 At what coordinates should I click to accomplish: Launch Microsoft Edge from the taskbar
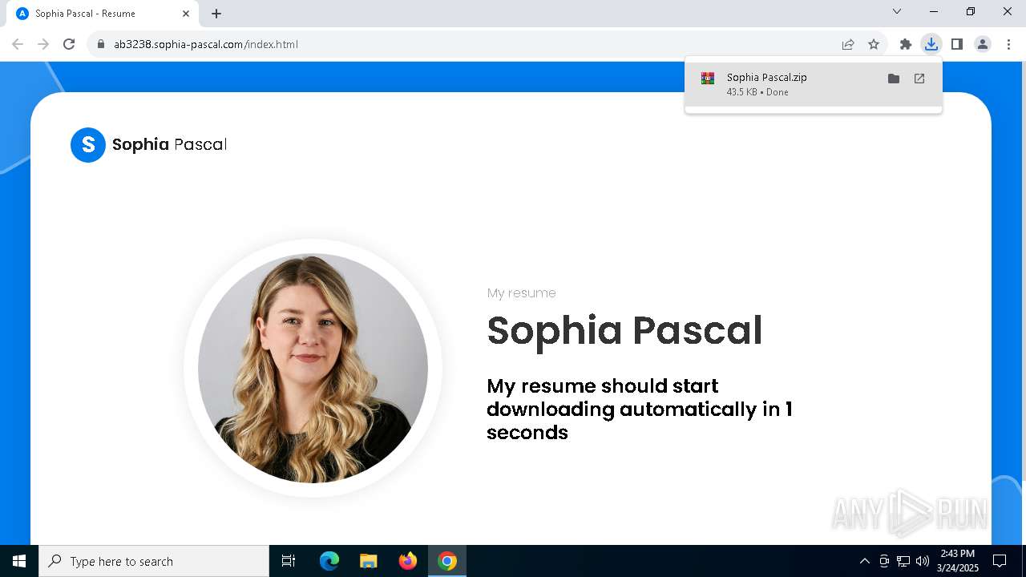[329, 561]
